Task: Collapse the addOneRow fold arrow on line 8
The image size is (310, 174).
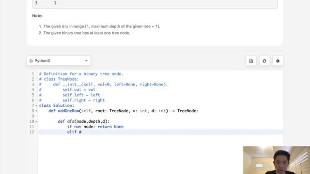Action: tap(36, 111)
